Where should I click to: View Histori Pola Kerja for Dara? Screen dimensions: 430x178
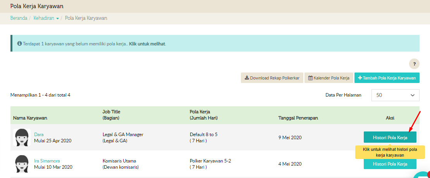click(x=390, y=137)
